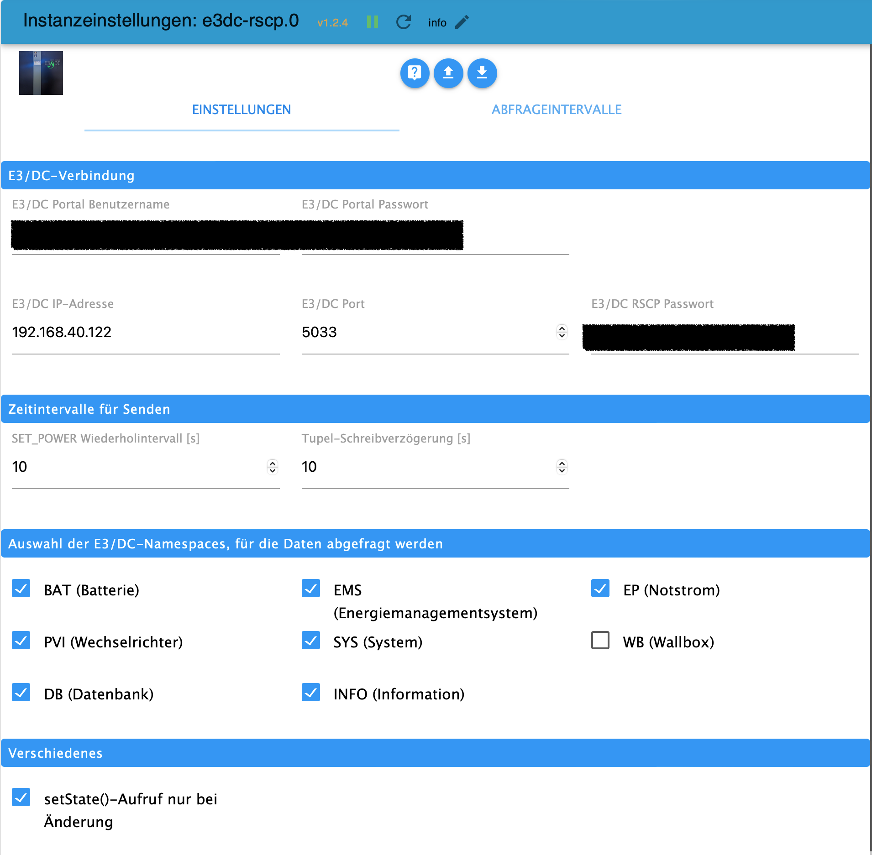This screenshot has height=855, width=872.
Task: Switch to the ABFRAGEINTERVALLE tab
Action: pos(557,109)
